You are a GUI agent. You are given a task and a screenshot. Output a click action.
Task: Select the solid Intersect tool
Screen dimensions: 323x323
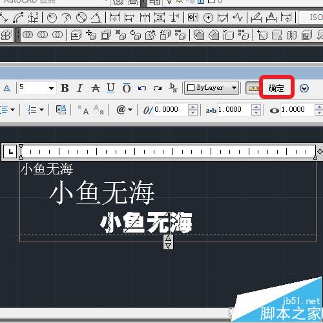tap(57, 35)
